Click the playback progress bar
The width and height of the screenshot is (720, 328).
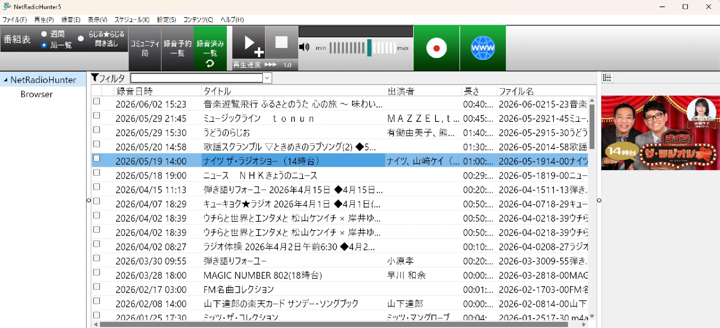click(x=356, y=32)
